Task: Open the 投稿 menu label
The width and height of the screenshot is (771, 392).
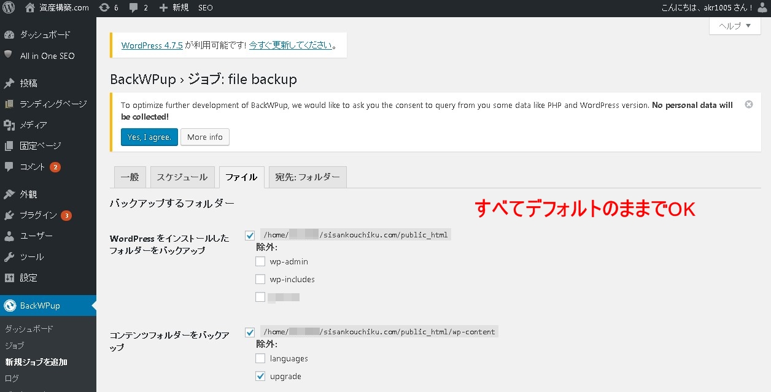Action: (x=29, y=83)
